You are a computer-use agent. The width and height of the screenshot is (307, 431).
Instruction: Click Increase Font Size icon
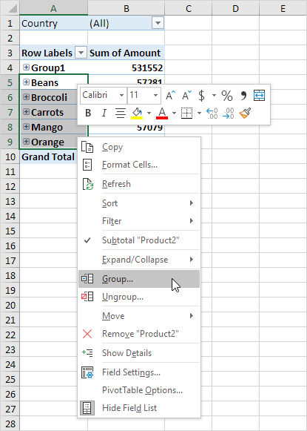(170, 96)
